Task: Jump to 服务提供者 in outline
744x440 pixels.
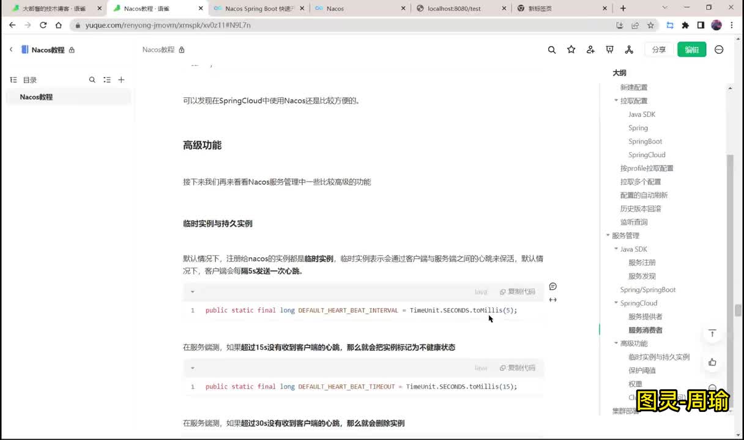Action: coord(645,317)
